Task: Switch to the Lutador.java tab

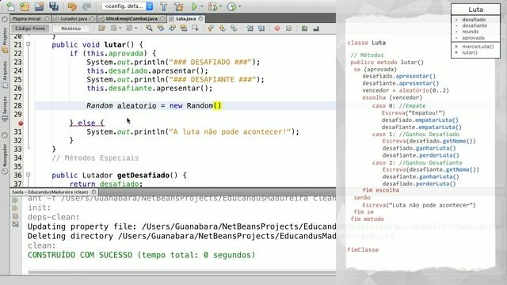Action: point(74,19)
